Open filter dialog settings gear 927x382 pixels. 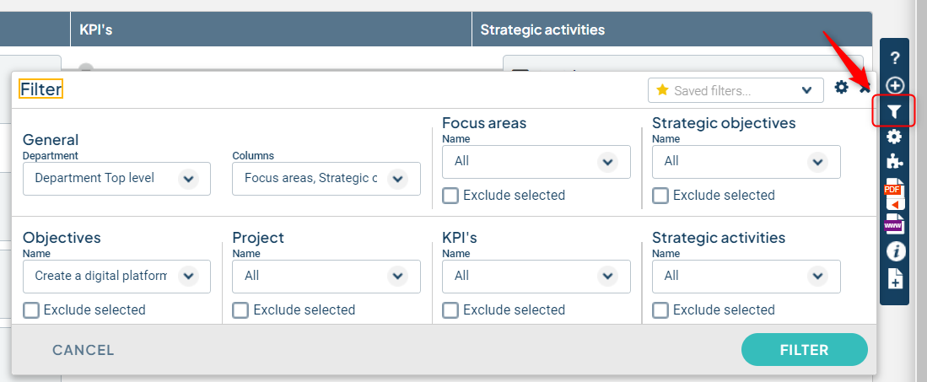coord(841,88)
